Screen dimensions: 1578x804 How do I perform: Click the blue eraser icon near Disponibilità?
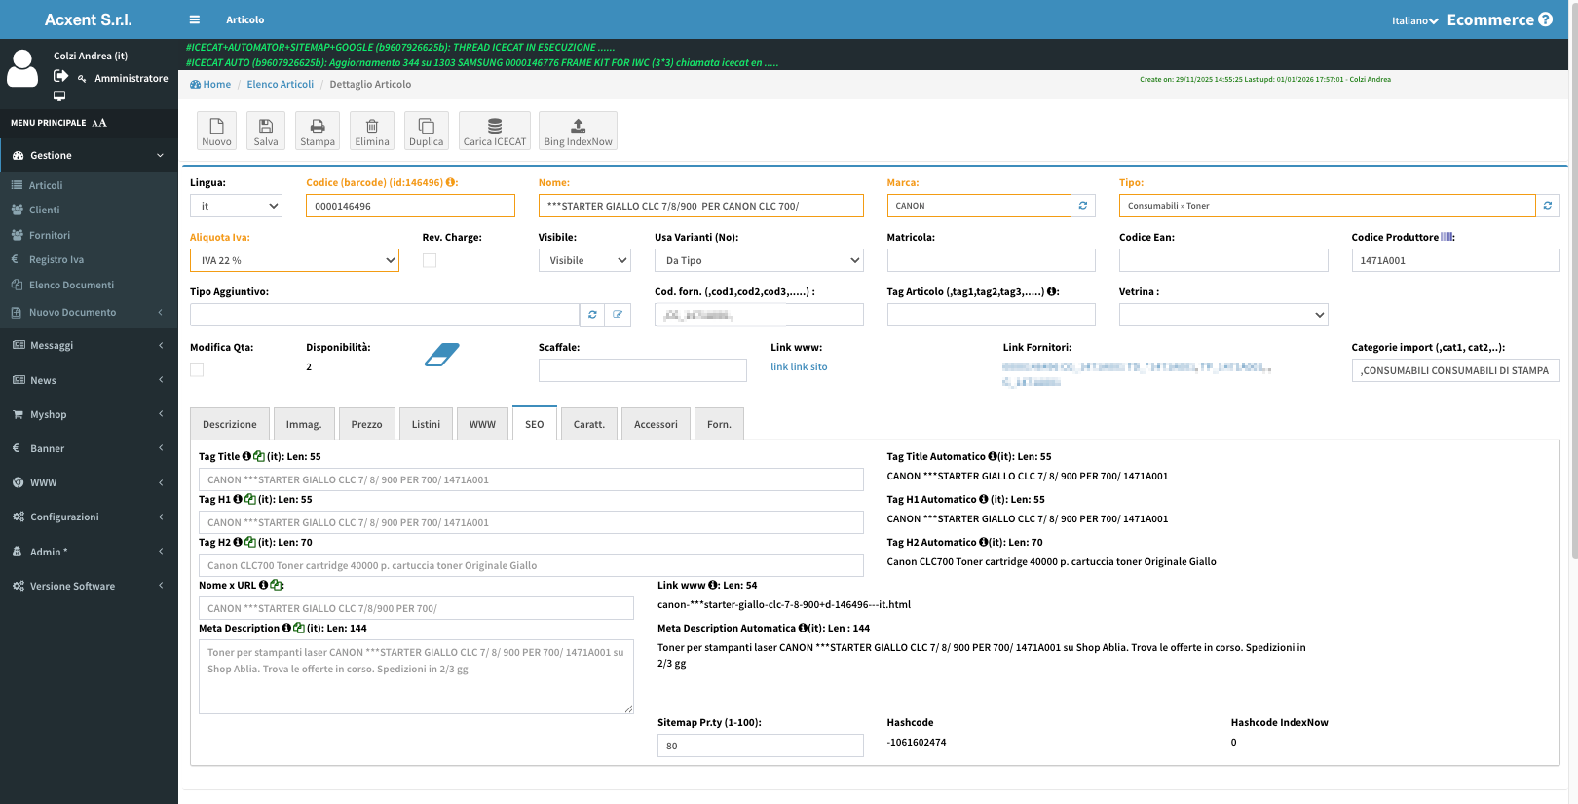coord(441,356)
